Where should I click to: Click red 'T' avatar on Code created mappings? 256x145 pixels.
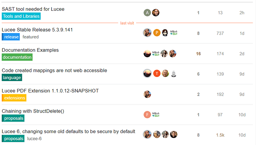[x=157, y=74]
